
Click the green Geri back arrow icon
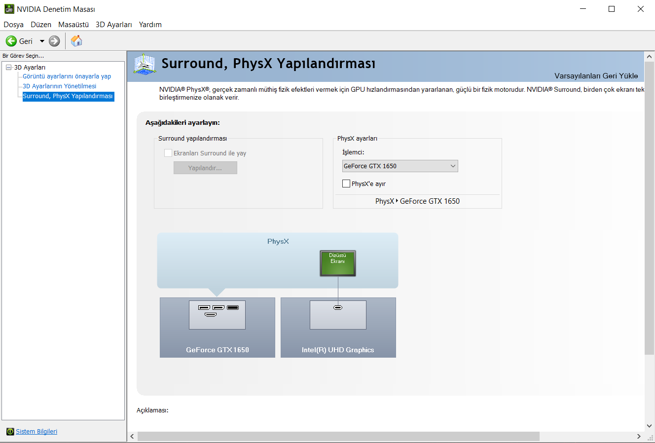[x=11, y=41]
